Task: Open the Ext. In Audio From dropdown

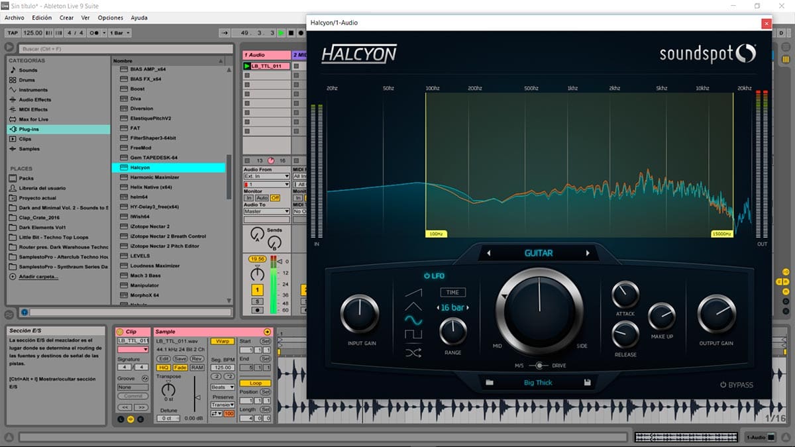Action: click(x=267, y=177)
